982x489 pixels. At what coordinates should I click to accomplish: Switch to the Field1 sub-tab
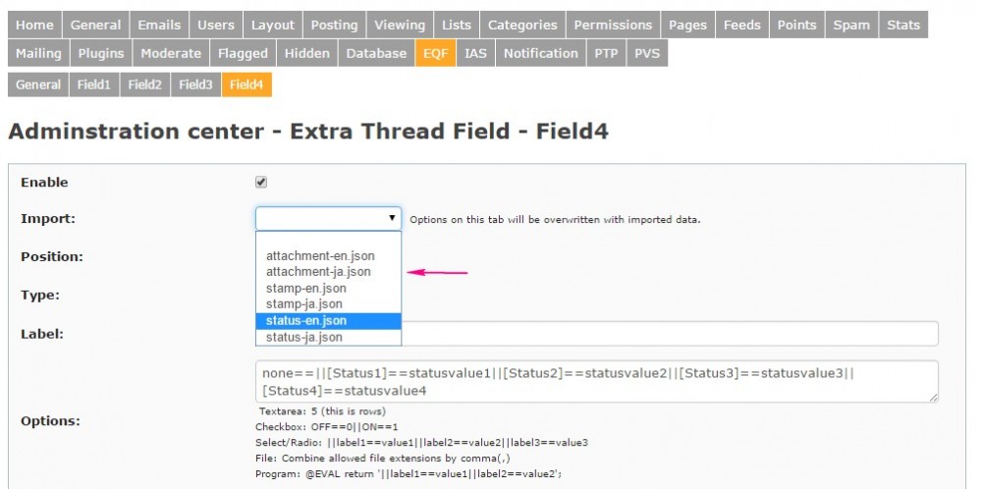tap(95, 85)
